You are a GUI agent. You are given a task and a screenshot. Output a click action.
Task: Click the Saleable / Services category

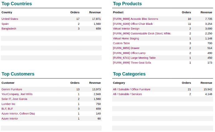click(127, 94)
